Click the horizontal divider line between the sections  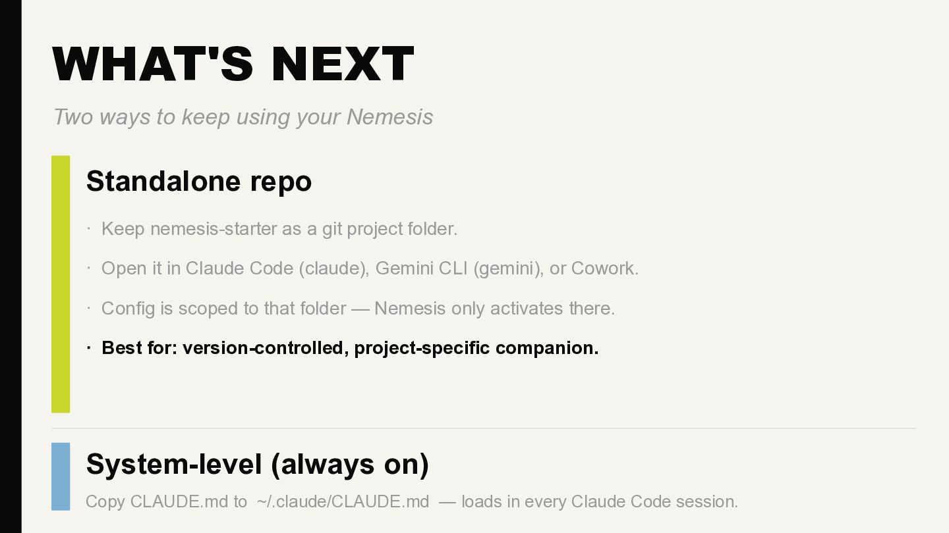point(483,428)
